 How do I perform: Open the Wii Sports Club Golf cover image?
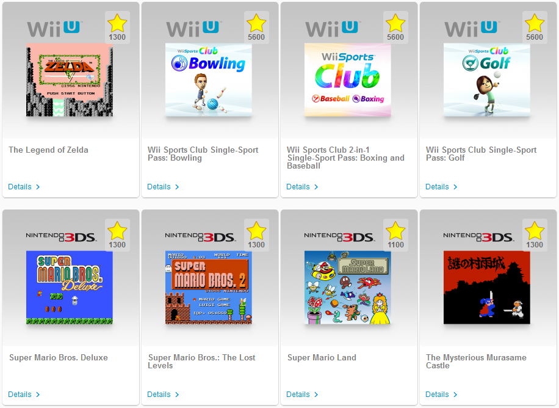486,80
